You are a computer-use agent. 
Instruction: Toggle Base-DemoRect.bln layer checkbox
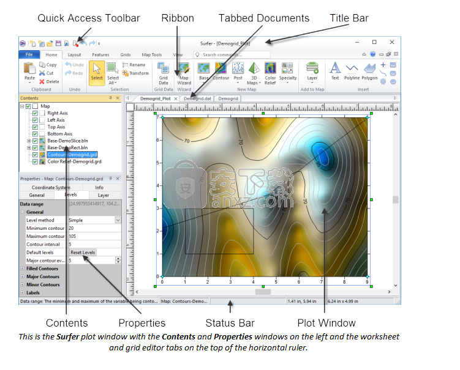coord(35,147)
